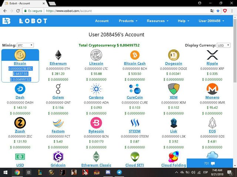Open the Bitcoin Cash link

(135, 63)
